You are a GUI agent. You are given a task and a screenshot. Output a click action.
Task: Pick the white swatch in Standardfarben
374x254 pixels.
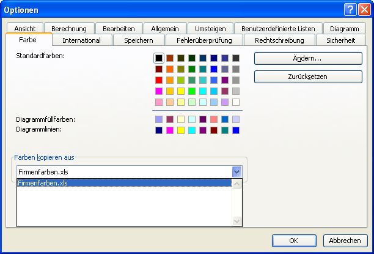point(236,102)
